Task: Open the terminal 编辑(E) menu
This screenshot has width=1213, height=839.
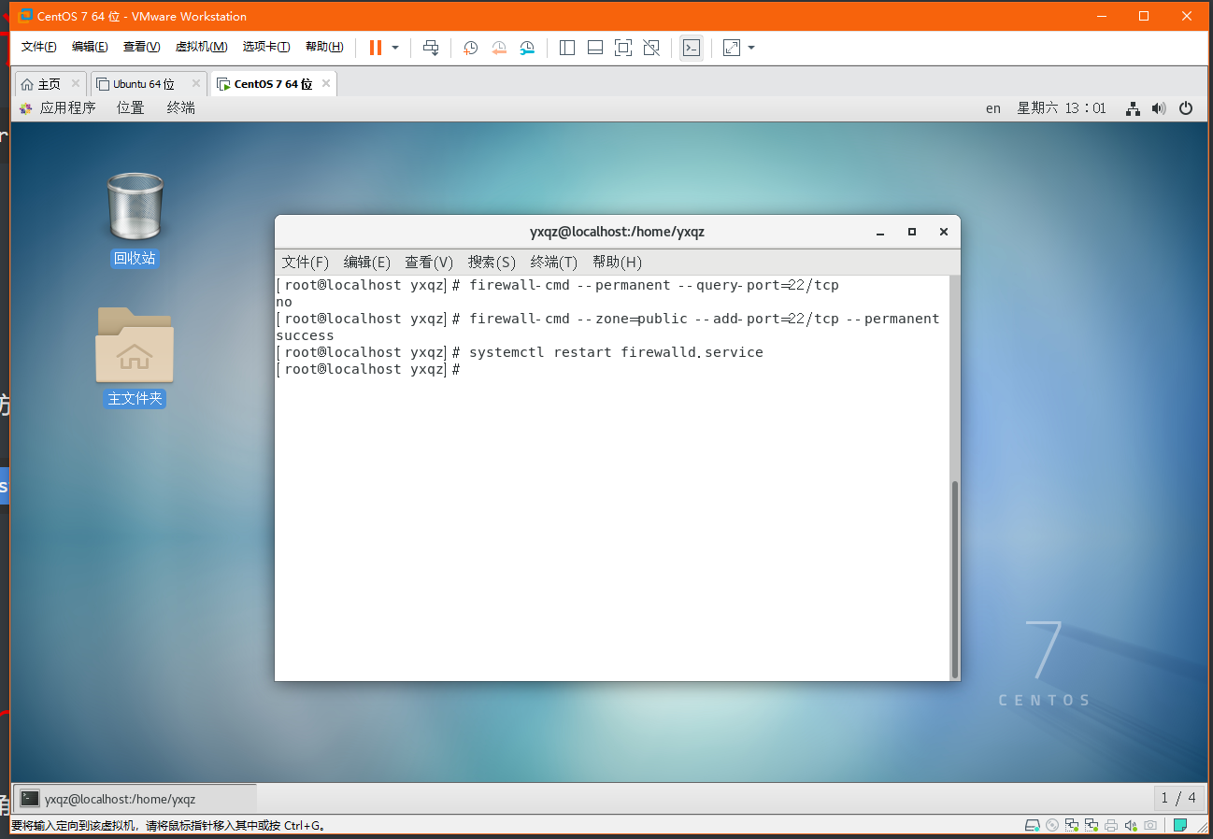Action: (x=367, y=263)
